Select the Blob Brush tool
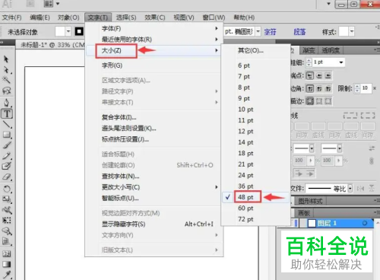The width and height of the screenshot is (380, 280). (x=7, y=166)
